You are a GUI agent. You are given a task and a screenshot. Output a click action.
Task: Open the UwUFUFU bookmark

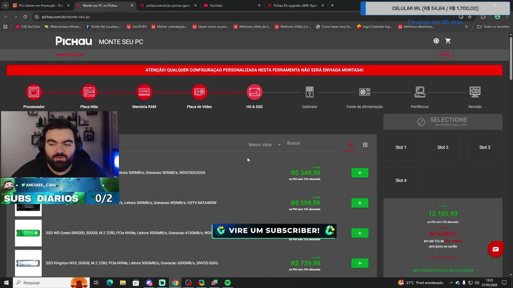[137, 27]
